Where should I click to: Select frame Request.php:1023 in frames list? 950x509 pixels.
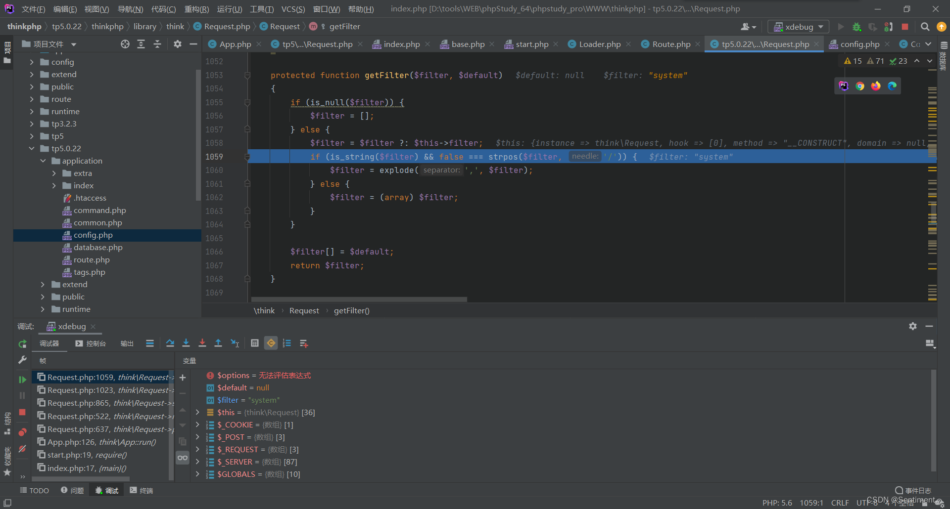[103, 390]
